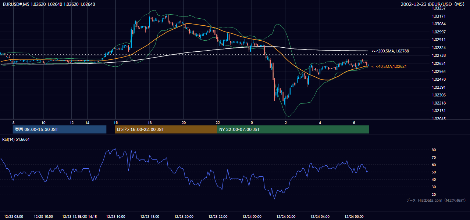The width and height of the screenshot is (470, 220).
Task: Click the 12/23 16:00 bottom time label
Action: pyautogui.click(x=115, y=216)
